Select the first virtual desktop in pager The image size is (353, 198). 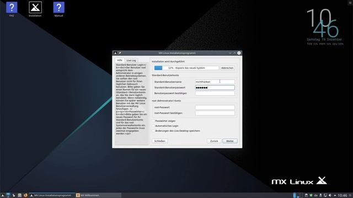[x=295, y=195]
